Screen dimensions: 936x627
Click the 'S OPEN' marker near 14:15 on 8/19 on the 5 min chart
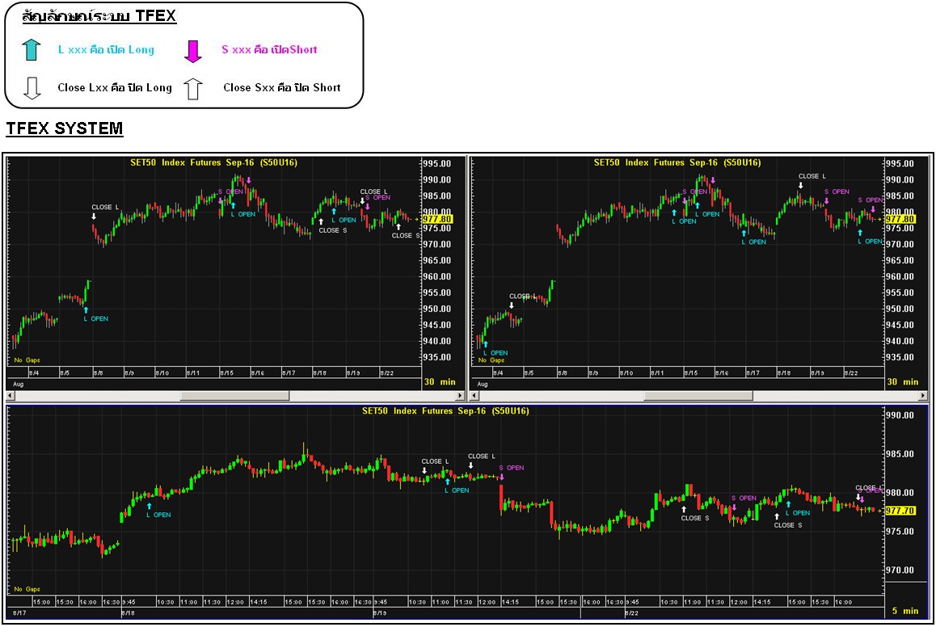(x=511, y=469)
